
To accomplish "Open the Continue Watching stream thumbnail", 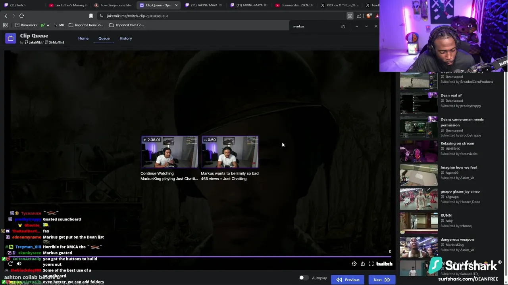I will [x=169, y=152].
